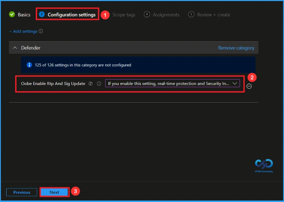Screen dimensions: 284x202
Task: Click the dropdown arrow on the setting value
Action: click(x=234, y=83)
